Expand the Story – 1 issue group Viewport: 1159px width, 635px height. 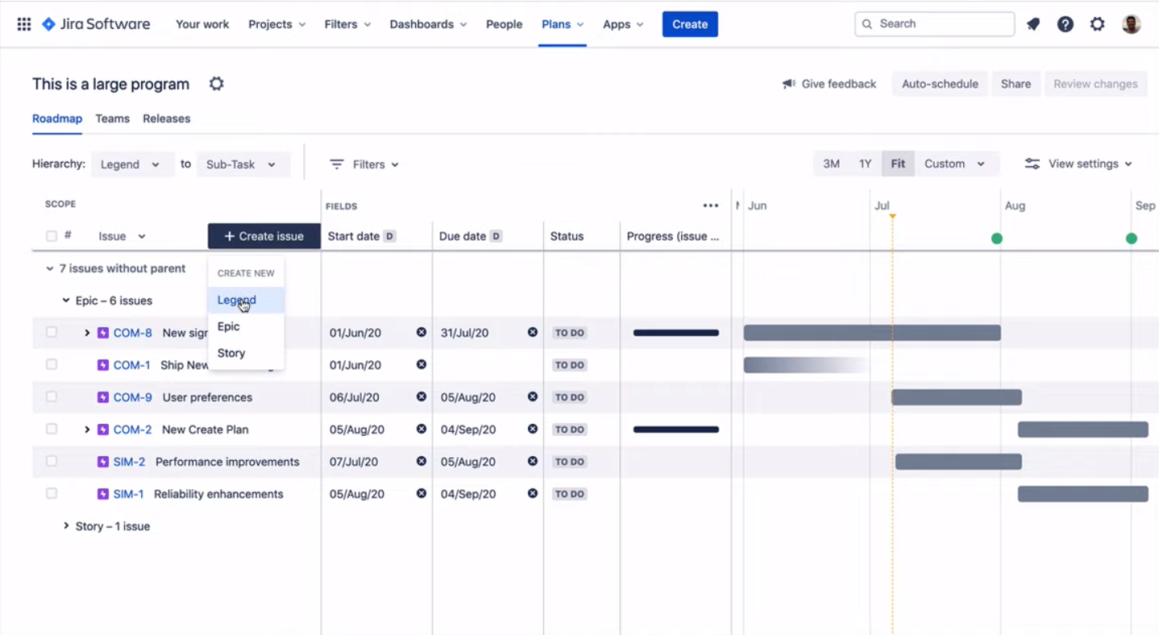pyautogui.click(x=66, y=525)
